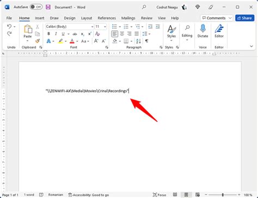Click the Save icon in title bar

pos(48,7)
